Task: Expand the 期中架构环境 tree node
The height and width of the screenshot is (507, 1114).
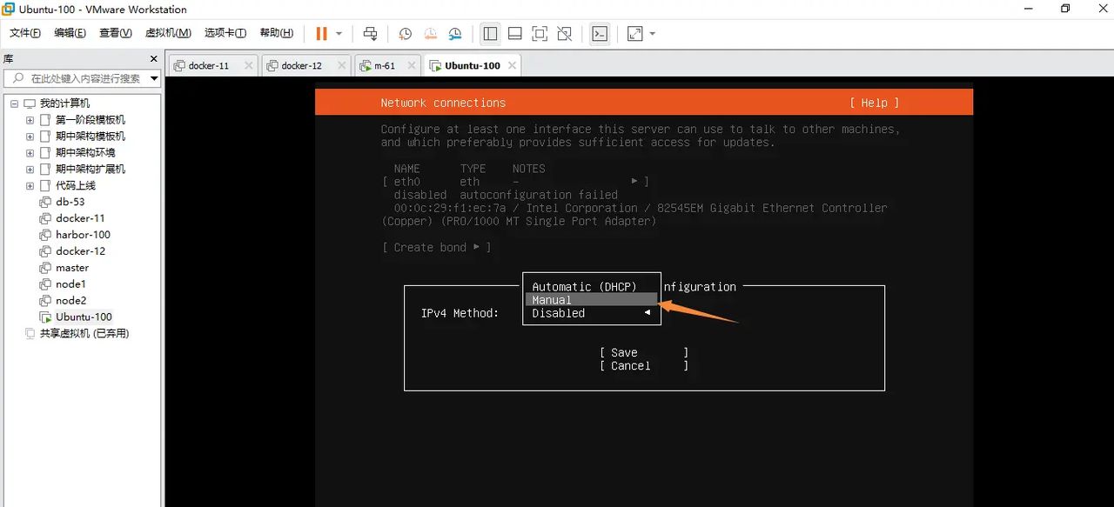Action: point(29,152)
